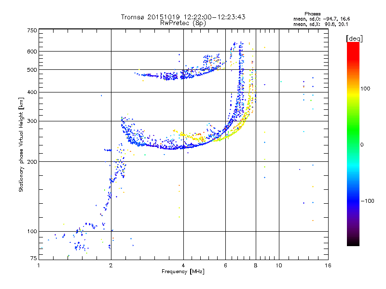Viewport: 386px width, 289px height.
Task: Select the "mean, sd,O: -94.7, 16.6" line
Action: (321, 19)
